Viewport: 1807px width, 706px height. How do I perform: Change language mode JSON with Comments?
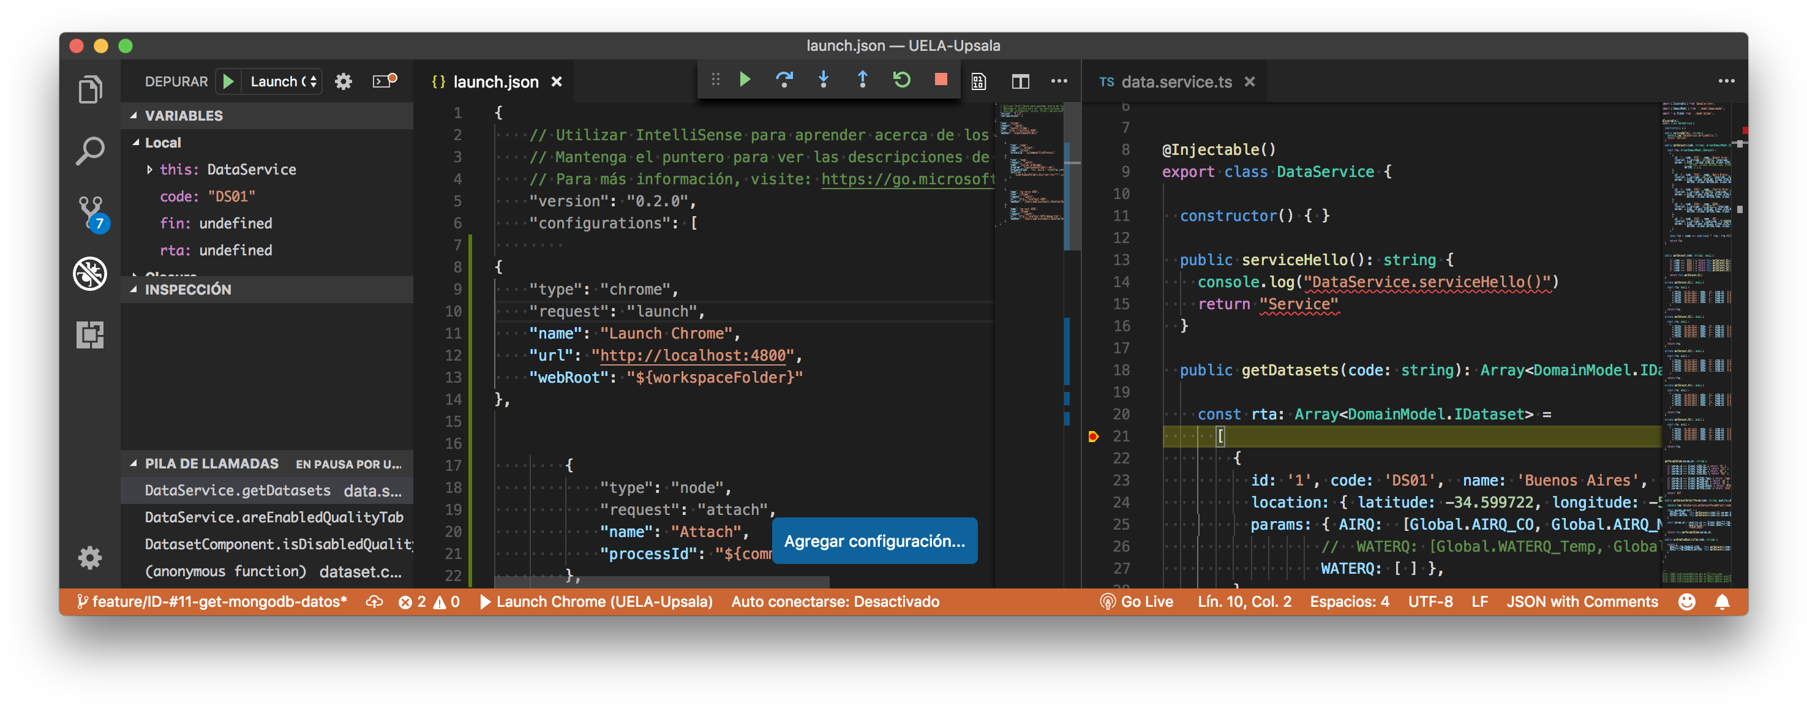(x=1582, y=602)
